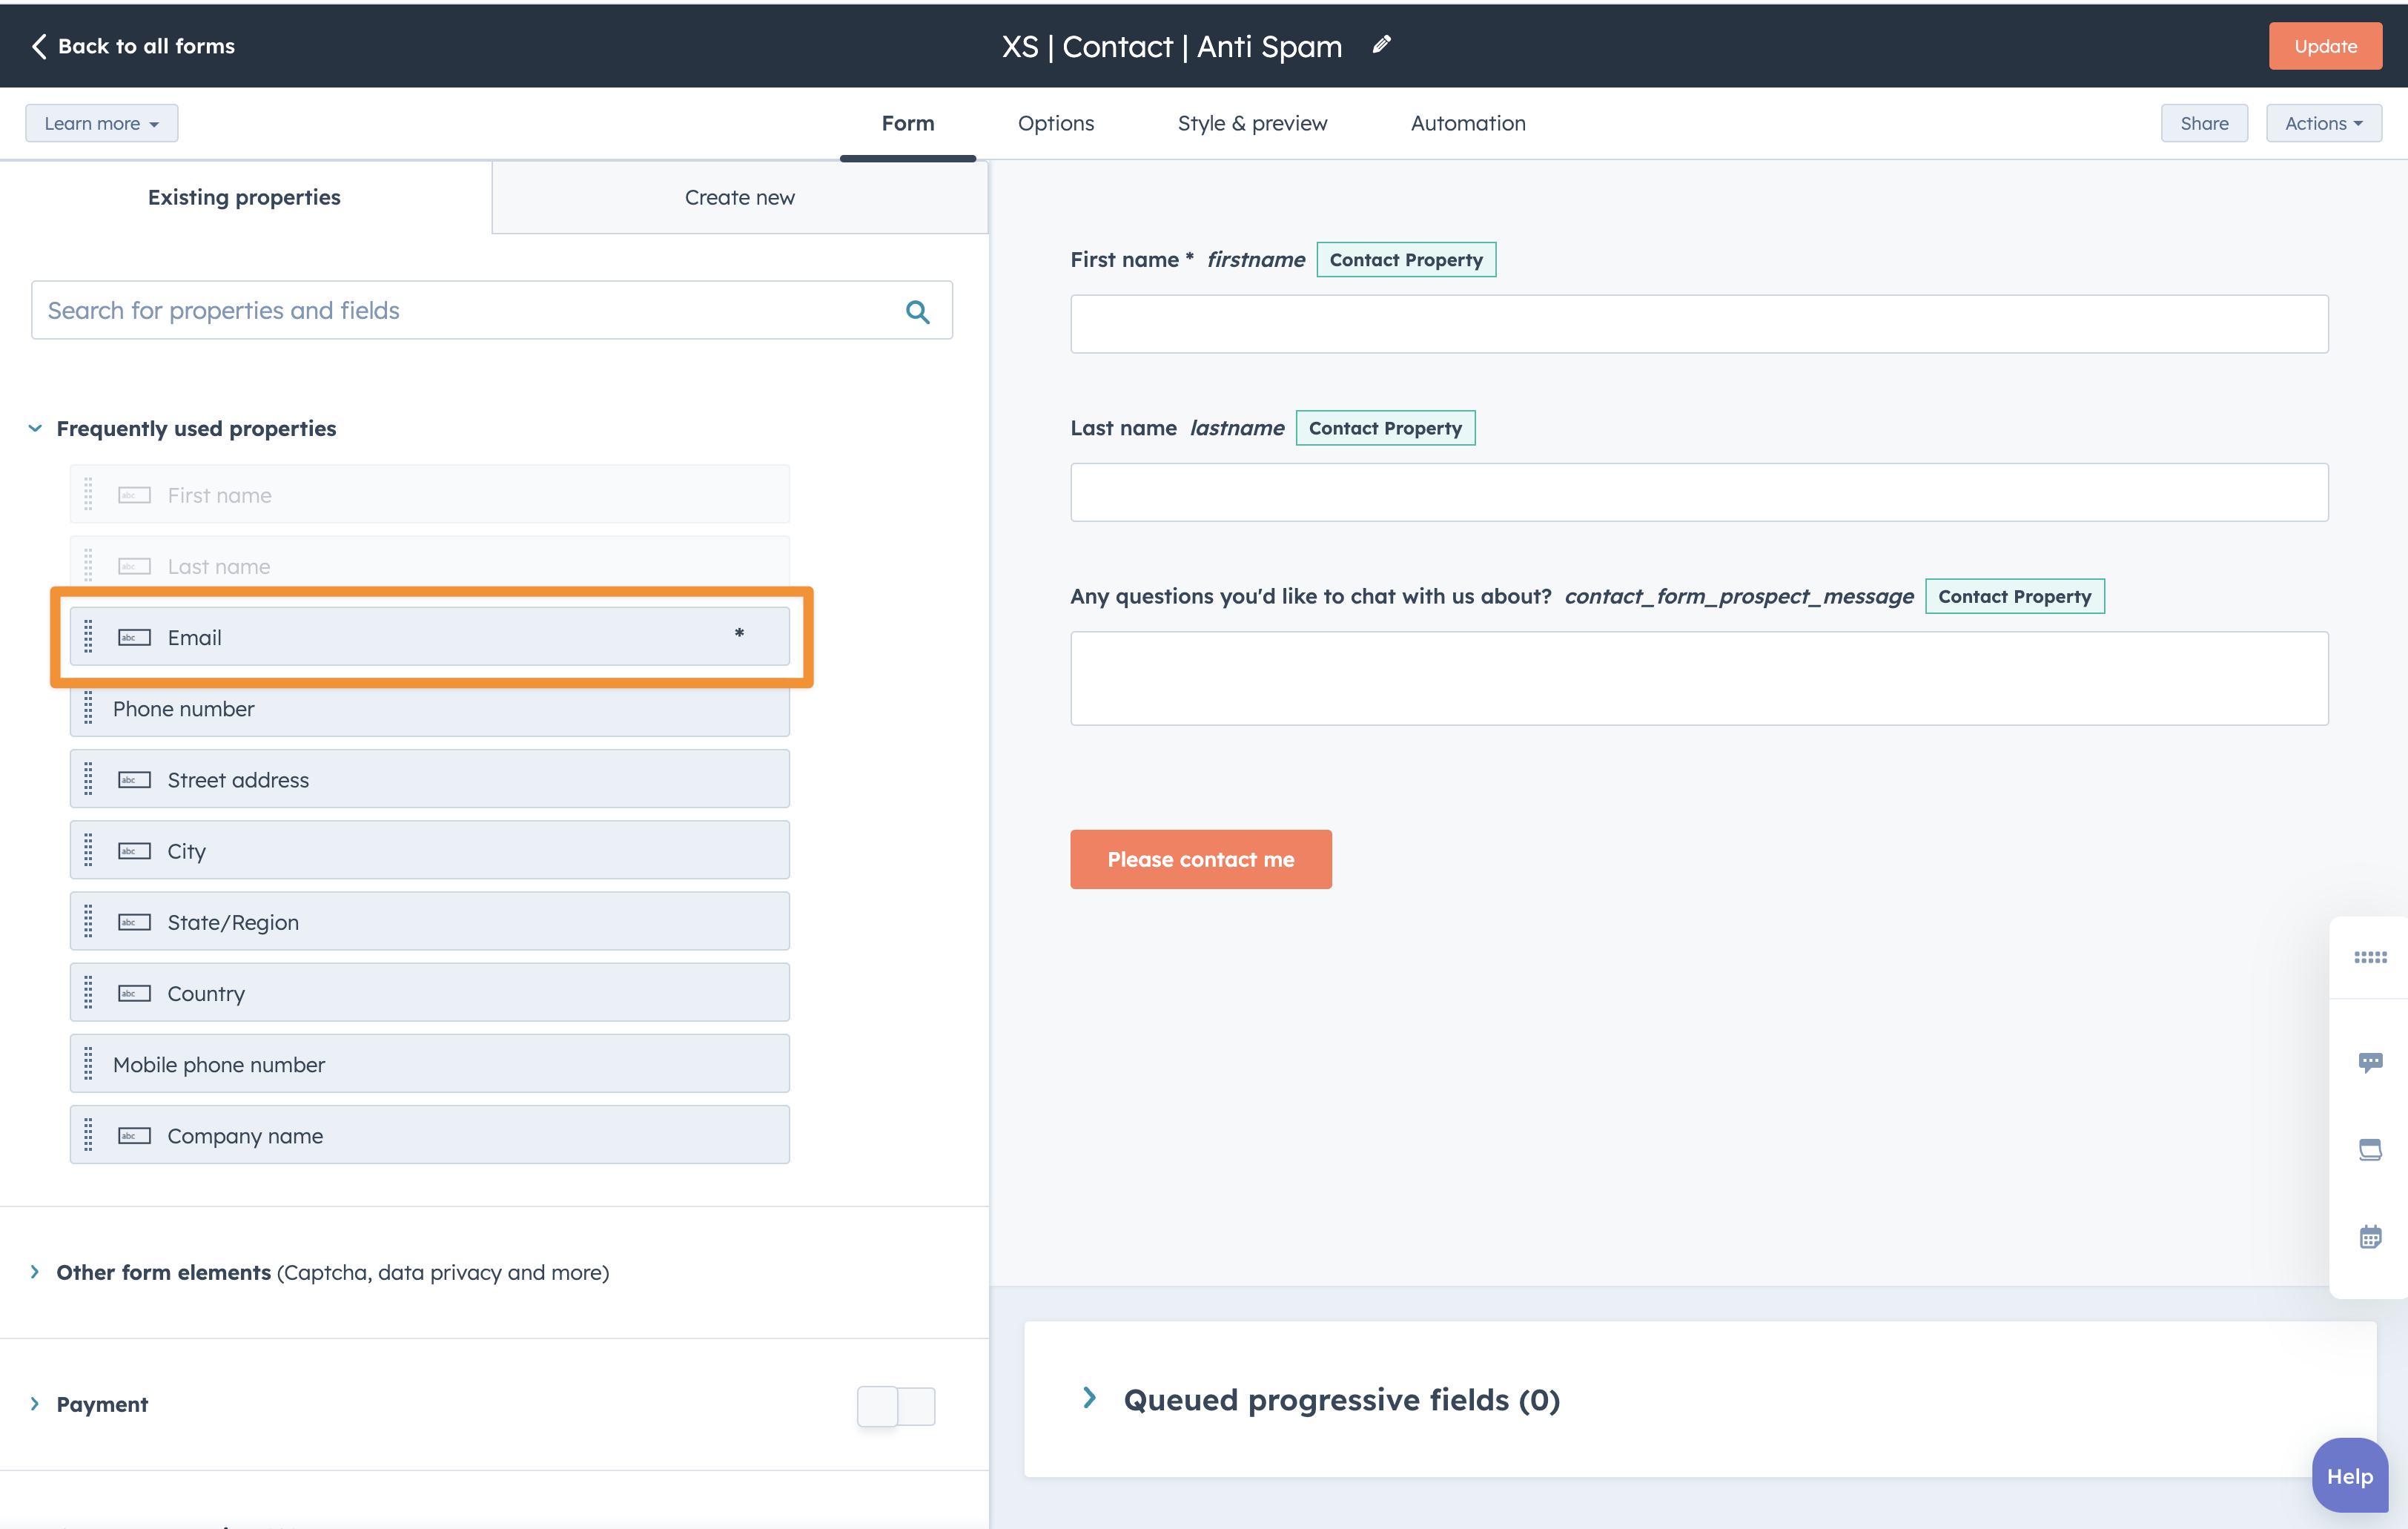Open the chat bubble icon in right sidebar
Screen dimensions: 2408x1529
pos(2370,1062)
